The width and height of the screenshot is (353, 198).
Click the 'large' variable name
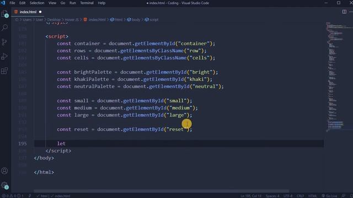(81, 115)
